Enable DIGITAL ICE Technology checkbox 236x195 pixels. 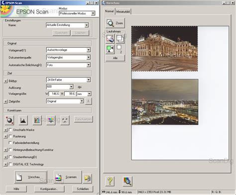click(10, 164)
